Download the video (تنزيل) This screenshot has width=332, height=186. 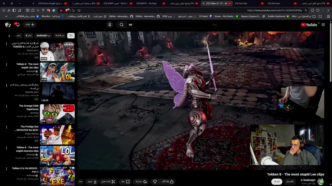(x=92, y=182)
